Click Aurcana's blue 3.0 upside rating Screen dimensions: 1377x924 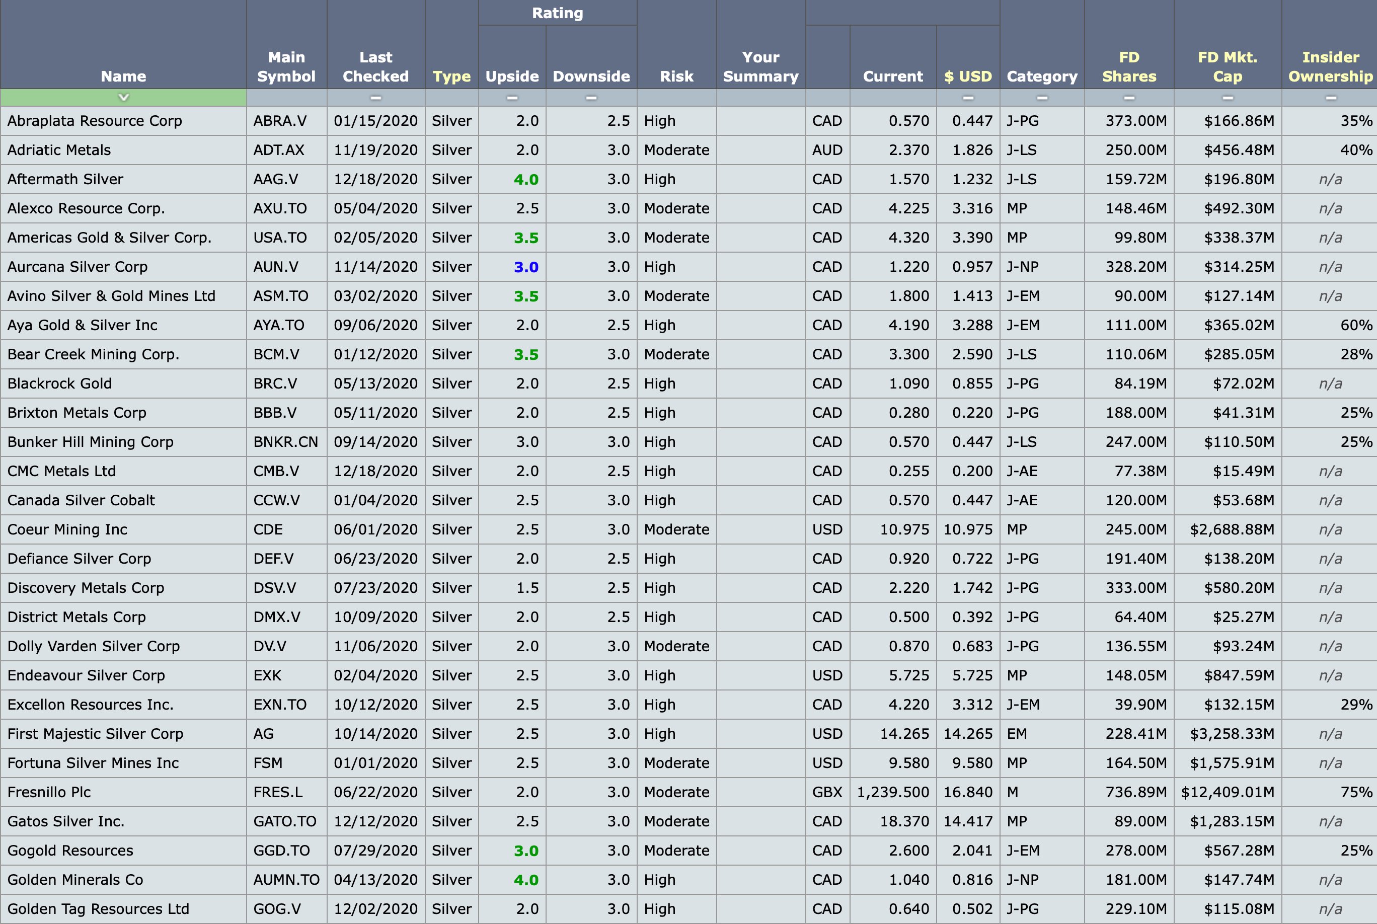(x=525, y=267)
